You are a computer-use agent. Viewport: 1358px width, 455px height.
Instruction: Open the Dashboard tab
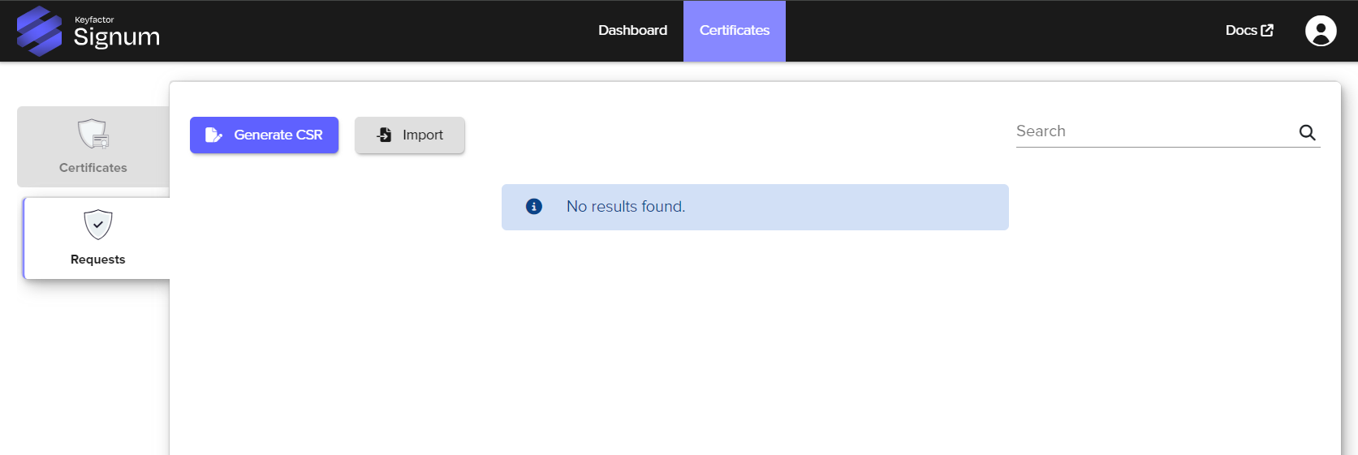pos(632,31)
